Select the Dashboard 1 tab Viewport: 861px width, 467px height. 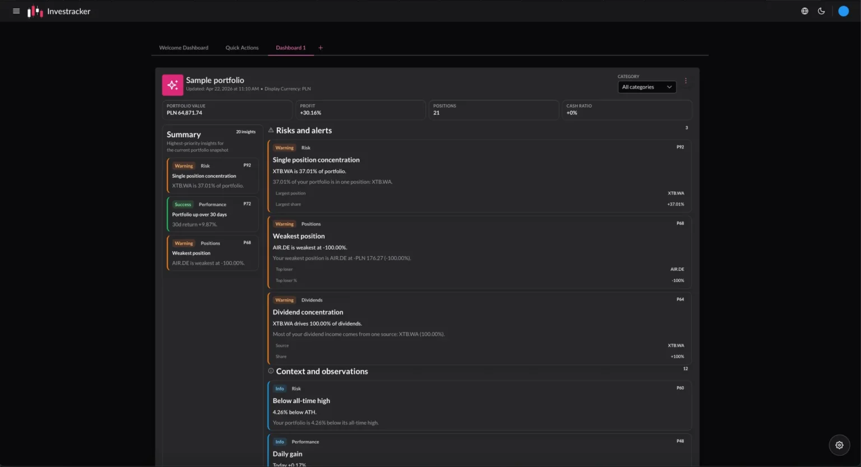click(290, 48)
